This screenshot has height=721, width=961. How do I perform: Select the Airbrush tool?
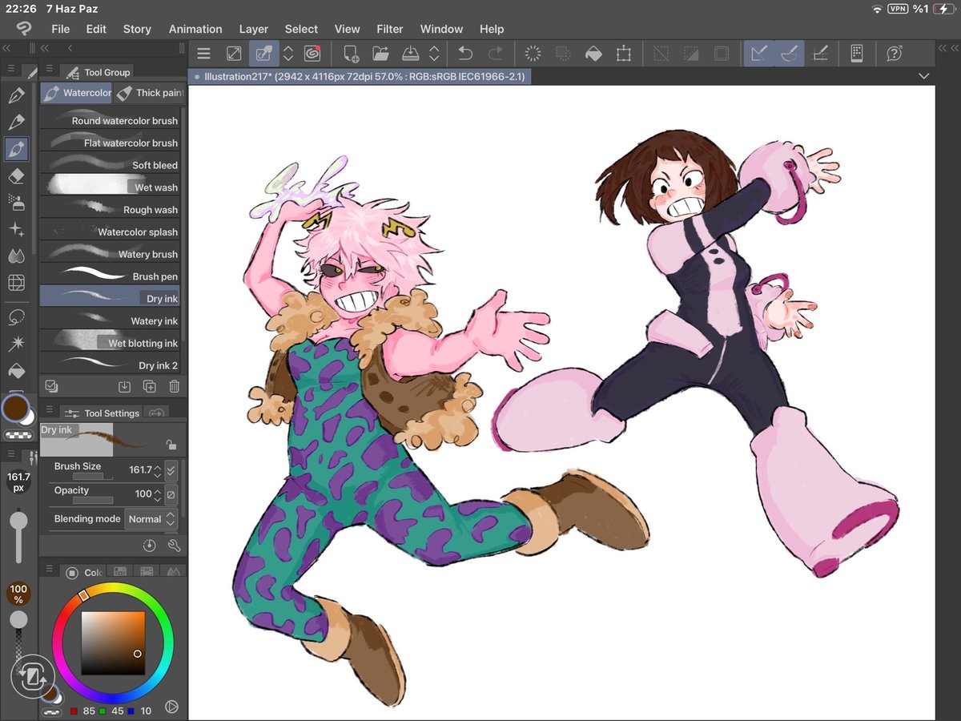[16, 202]
